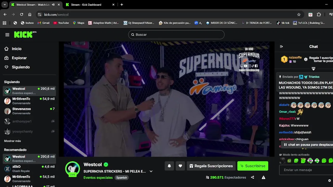
Task: Close the Kick Dashboard browser tab
Action: tap(113, 5)
